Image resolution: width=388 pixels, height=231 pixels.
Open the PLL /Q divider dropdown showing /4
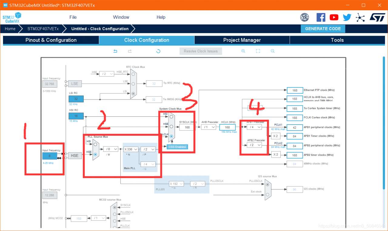pos(149,164)
